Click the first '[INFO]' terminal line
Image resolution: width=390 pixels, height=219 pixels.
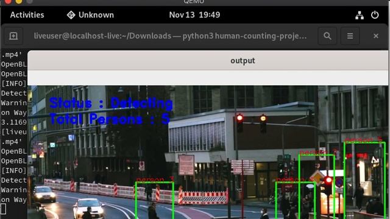click(x=13, y=84)
